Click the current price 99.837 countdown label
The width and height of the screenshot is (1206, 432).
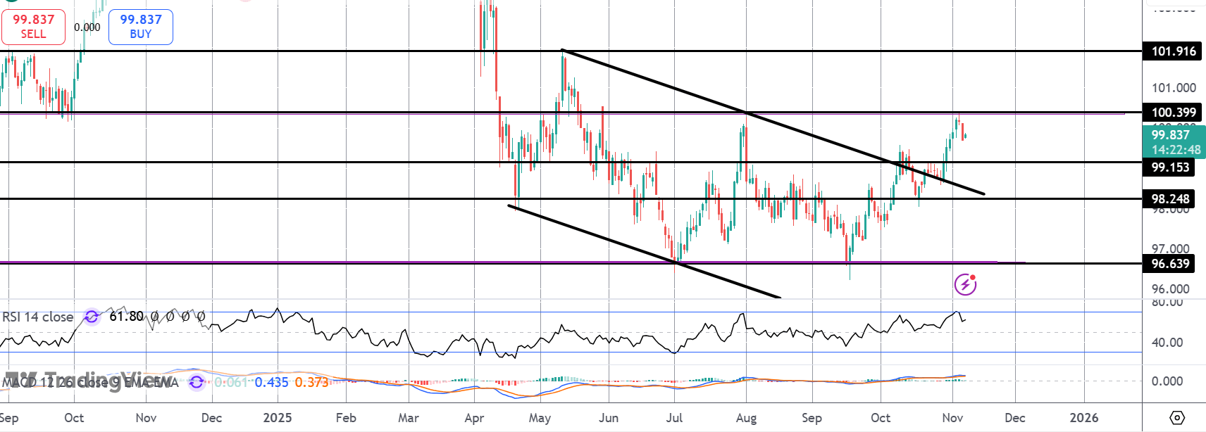1173,142
